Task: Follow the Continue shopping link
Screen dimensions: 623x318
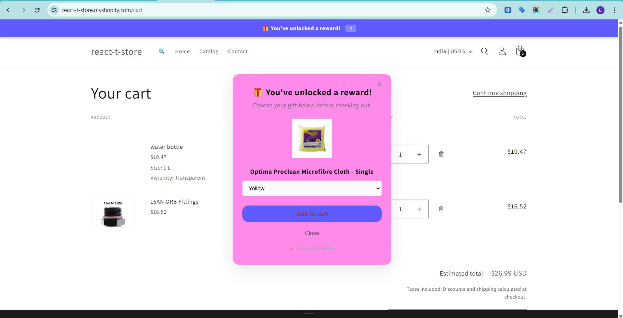Action: (499, 93)
